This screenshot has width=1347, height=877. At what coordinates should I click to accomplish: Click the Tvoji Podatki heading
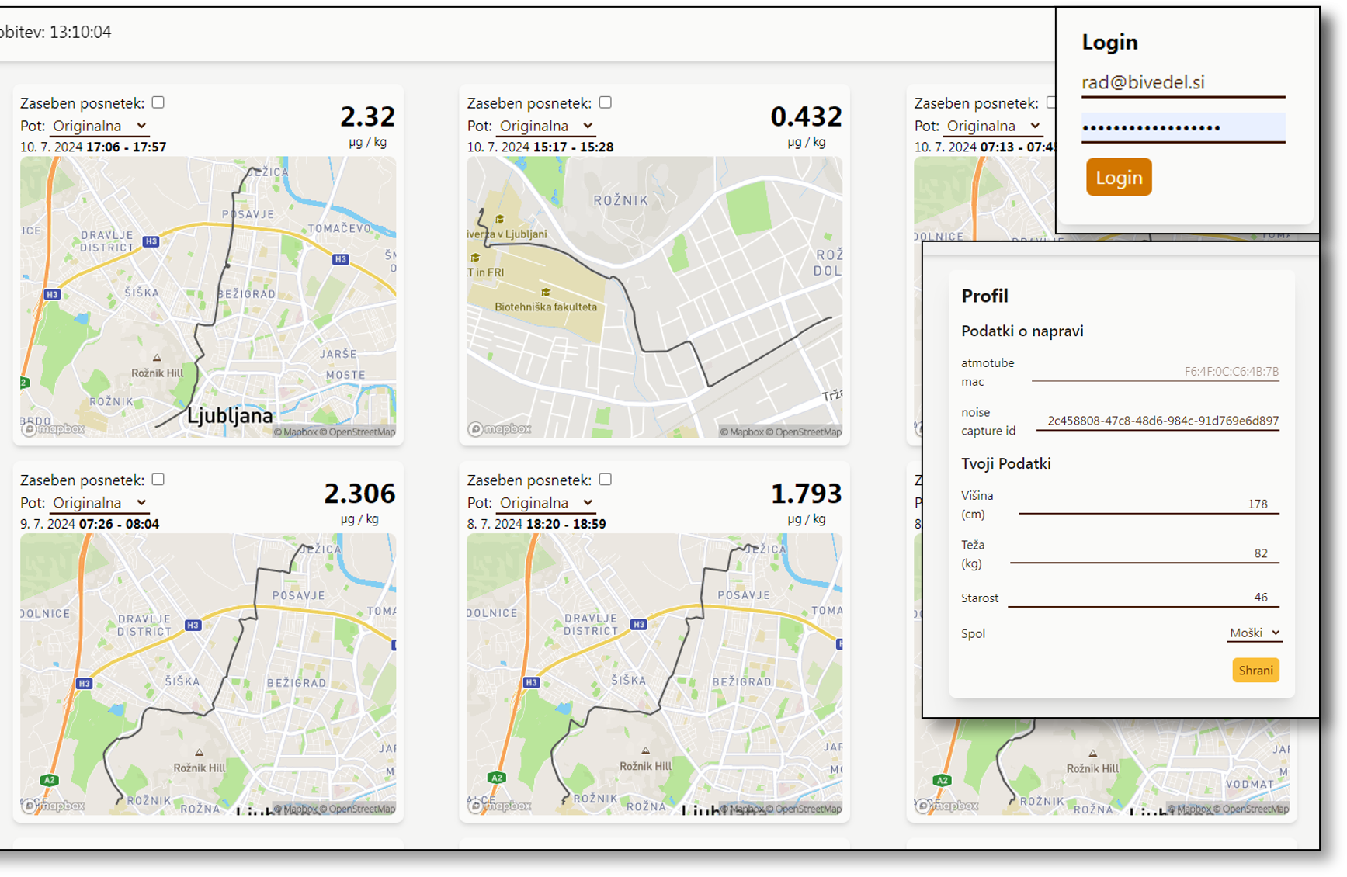click(x=1006, y=463)
